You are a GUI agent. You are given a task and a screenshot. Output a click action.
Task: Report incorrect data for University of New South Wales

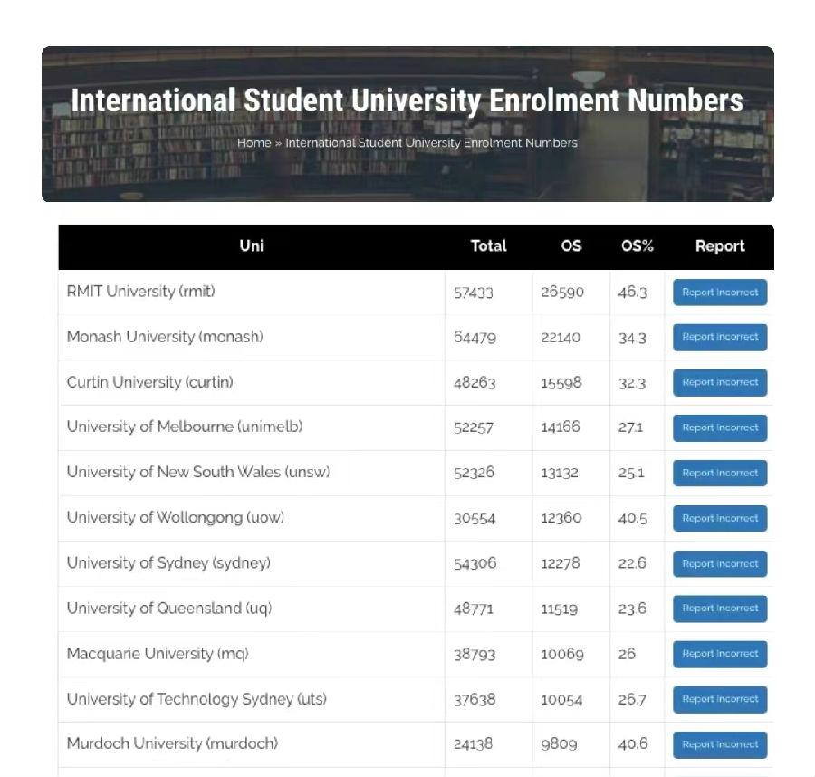point(720,473)
